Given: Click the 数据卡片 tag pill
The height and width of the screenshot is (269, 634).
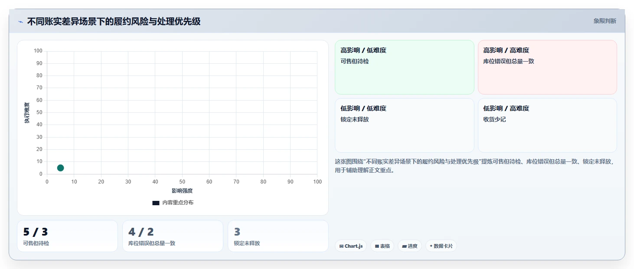Looking at the screenshot, I should [441, 246].
